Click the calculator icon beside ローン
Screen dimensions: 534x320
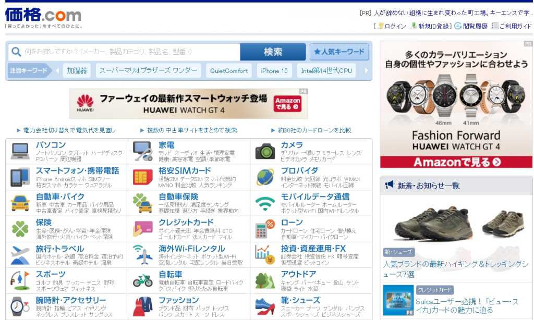[x=265, y=229]
